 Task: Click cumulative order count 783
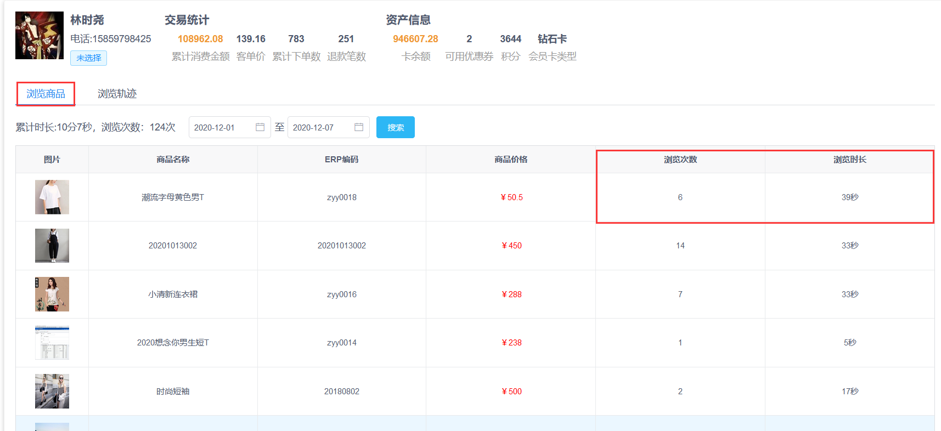tap(296, 39)
